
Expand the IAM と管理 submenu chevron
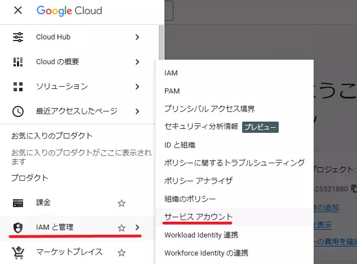pos(137,227)
